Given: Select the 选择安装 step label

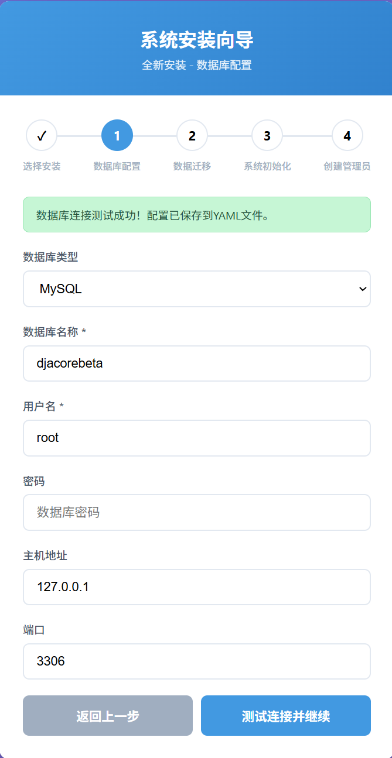Looking at the screenshot, I should pyautogui.click(x=42, y=167).
